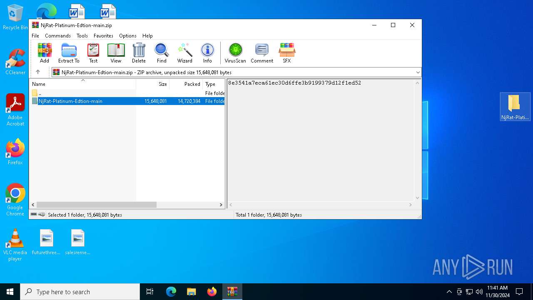Click WinRAR taskbar button
The image size is (533, 300).
point(232,292)
